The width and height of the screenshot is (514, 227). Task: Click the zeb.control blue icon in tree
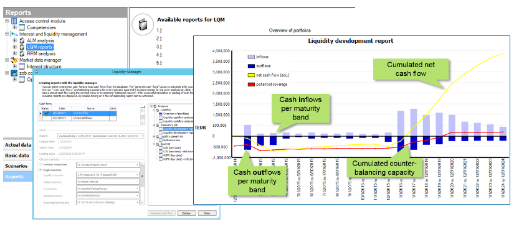click(x=14, y=73)
